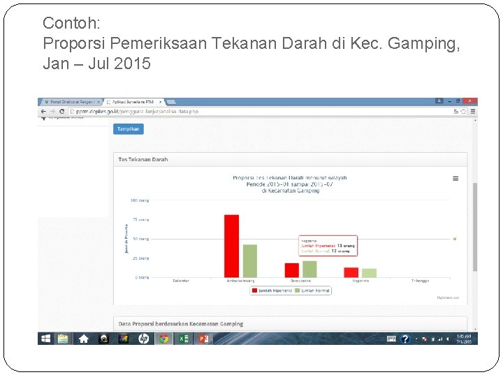503x377 pixels.
Task: Click the red Nogotirto hypertension bar
Action: (351, 272)
